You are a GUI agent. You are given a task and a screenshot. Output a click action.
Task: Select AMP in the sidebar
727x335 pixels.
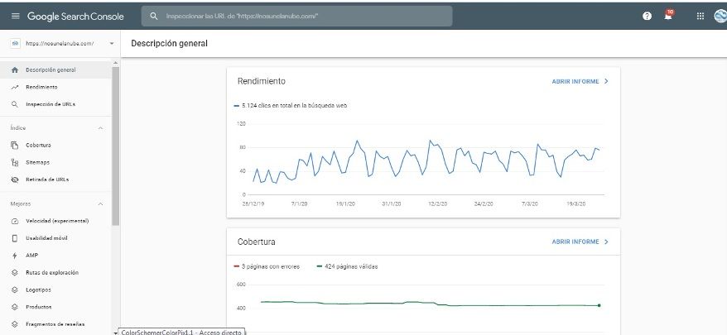55,256
